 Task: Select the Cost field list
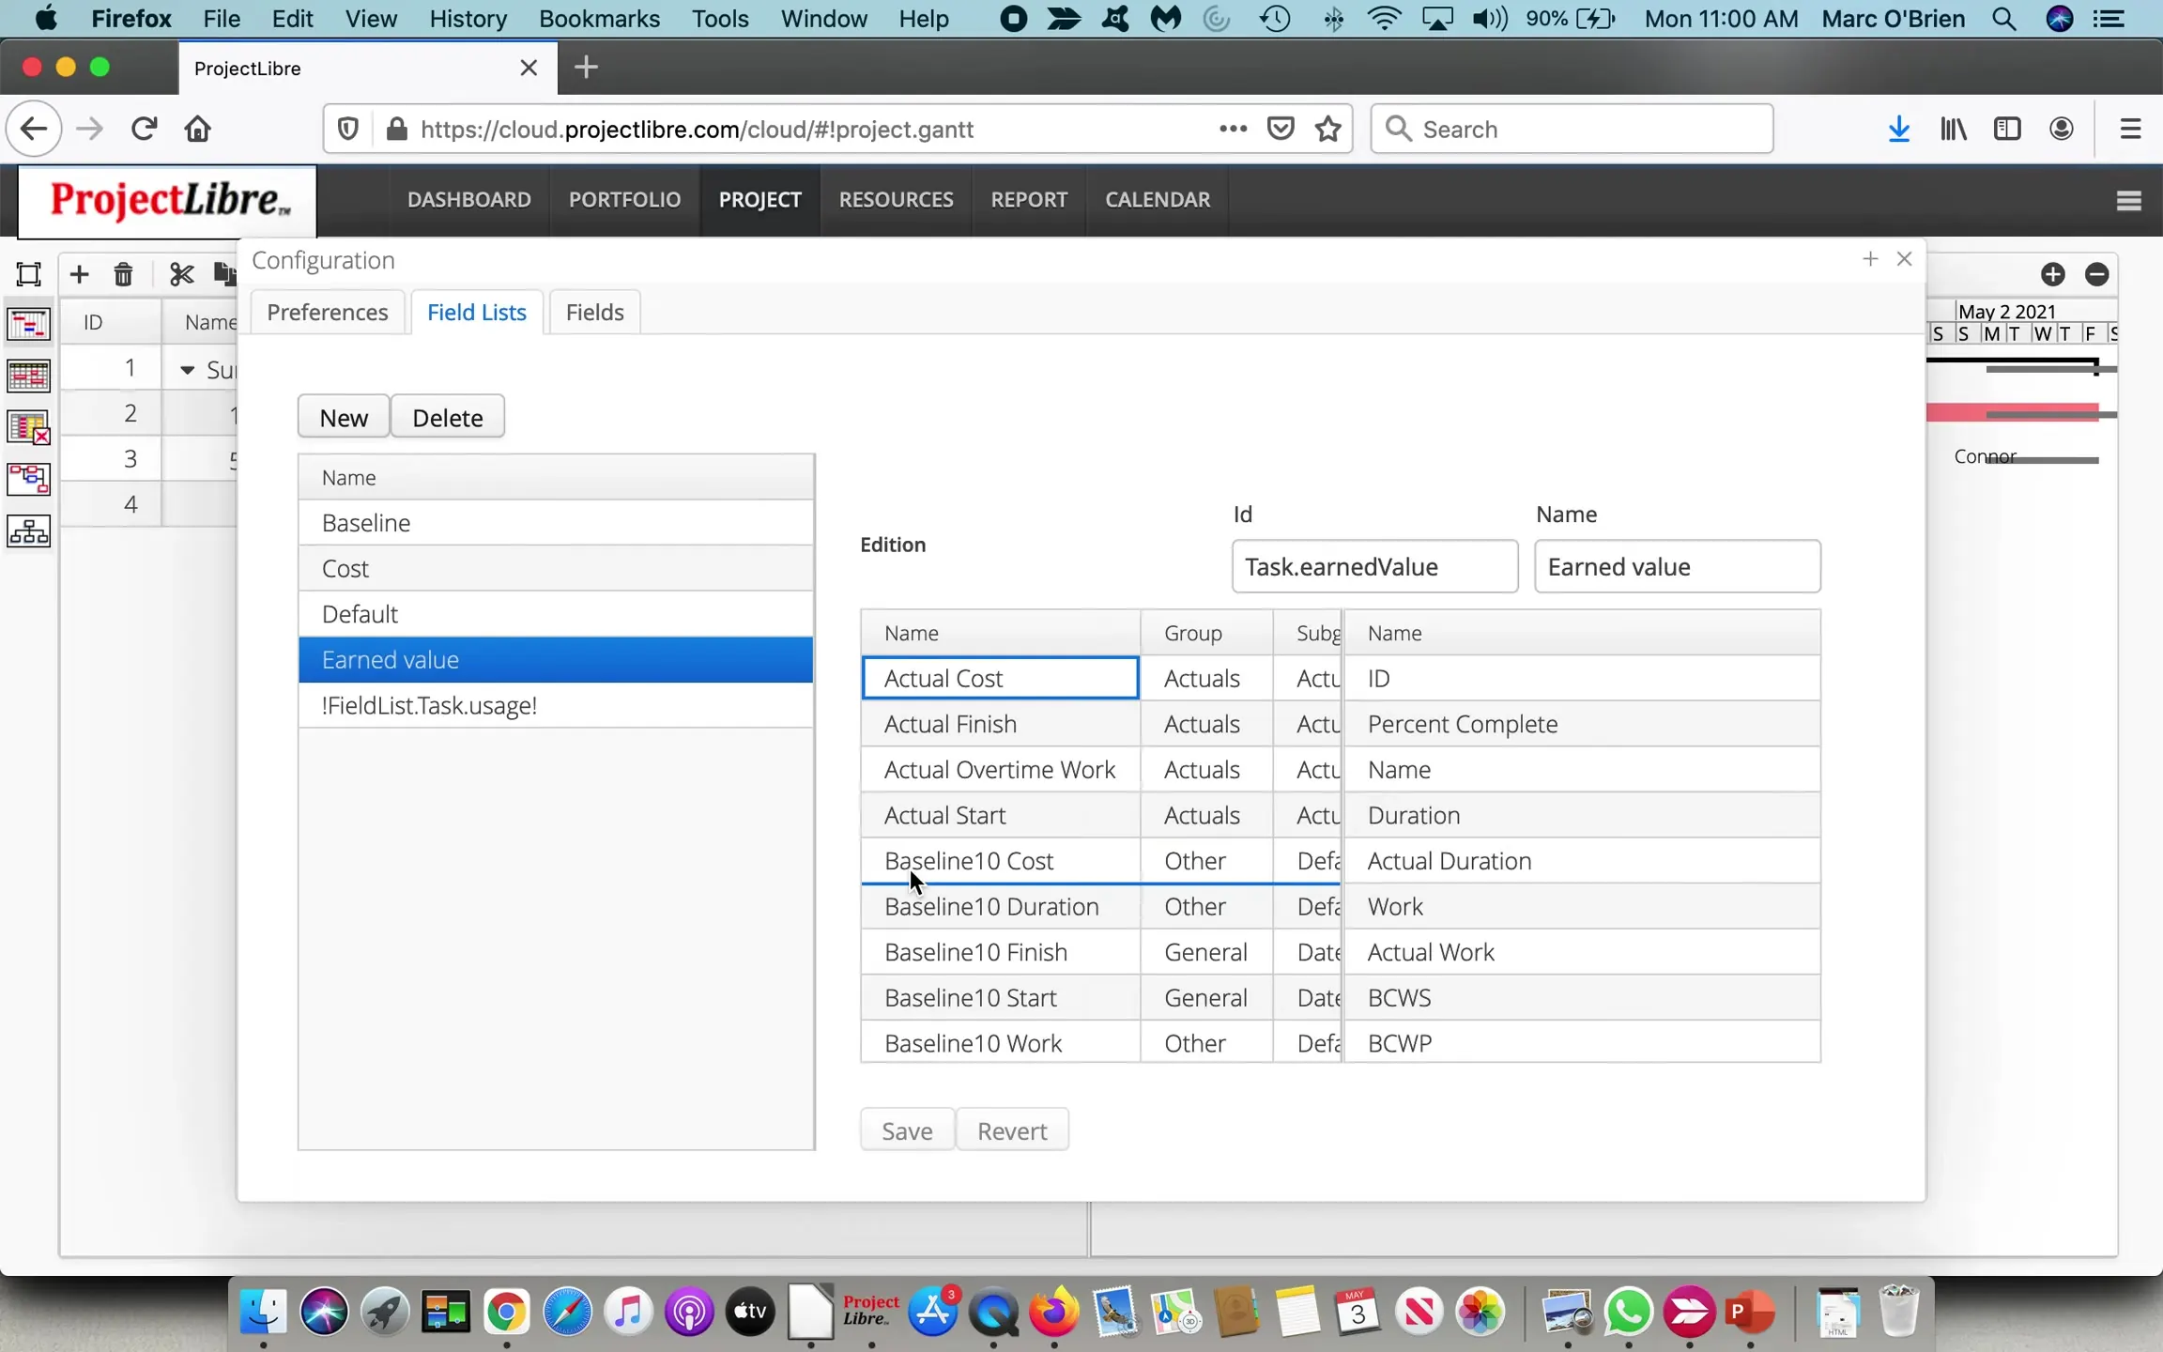point(556,569)
